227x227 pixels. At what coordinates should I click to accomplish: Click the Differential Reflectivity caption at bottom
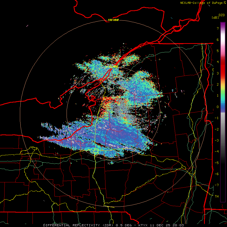click(x=113, y=225)
